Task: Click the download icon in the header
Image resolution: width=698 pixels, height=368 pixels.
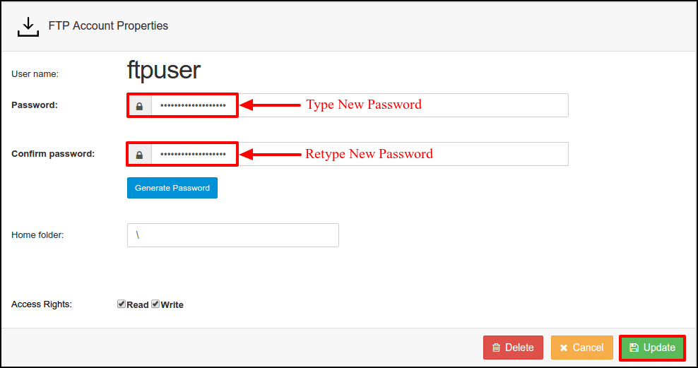Action: [x=28, y=26]
